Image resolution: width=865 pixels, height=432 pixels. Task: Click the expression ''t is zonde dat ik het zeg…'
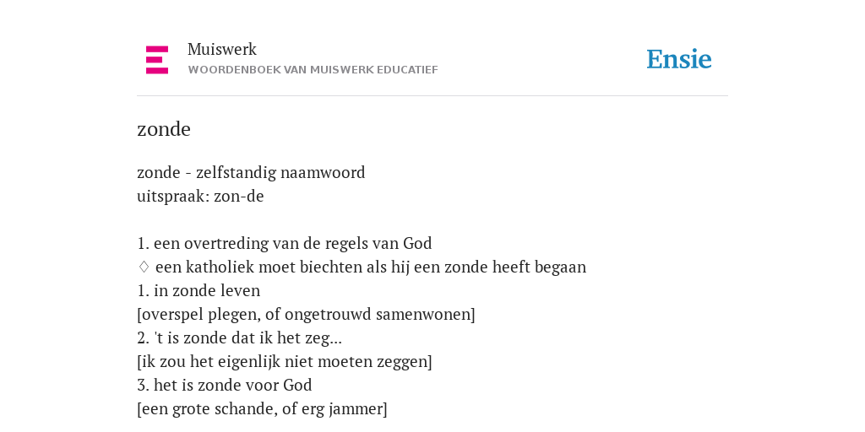click(x=248, y=338)
